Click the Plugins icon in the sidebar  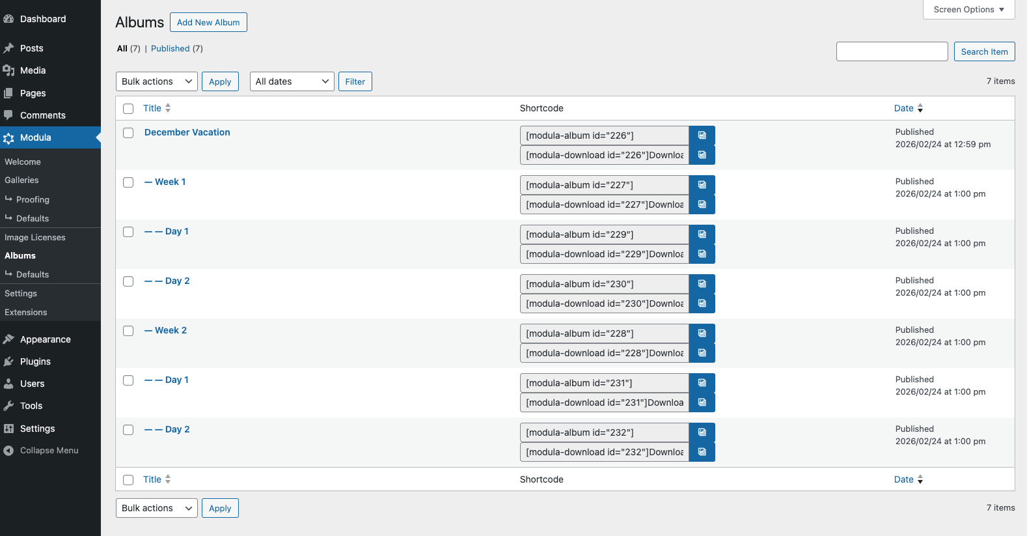(8, 361)
